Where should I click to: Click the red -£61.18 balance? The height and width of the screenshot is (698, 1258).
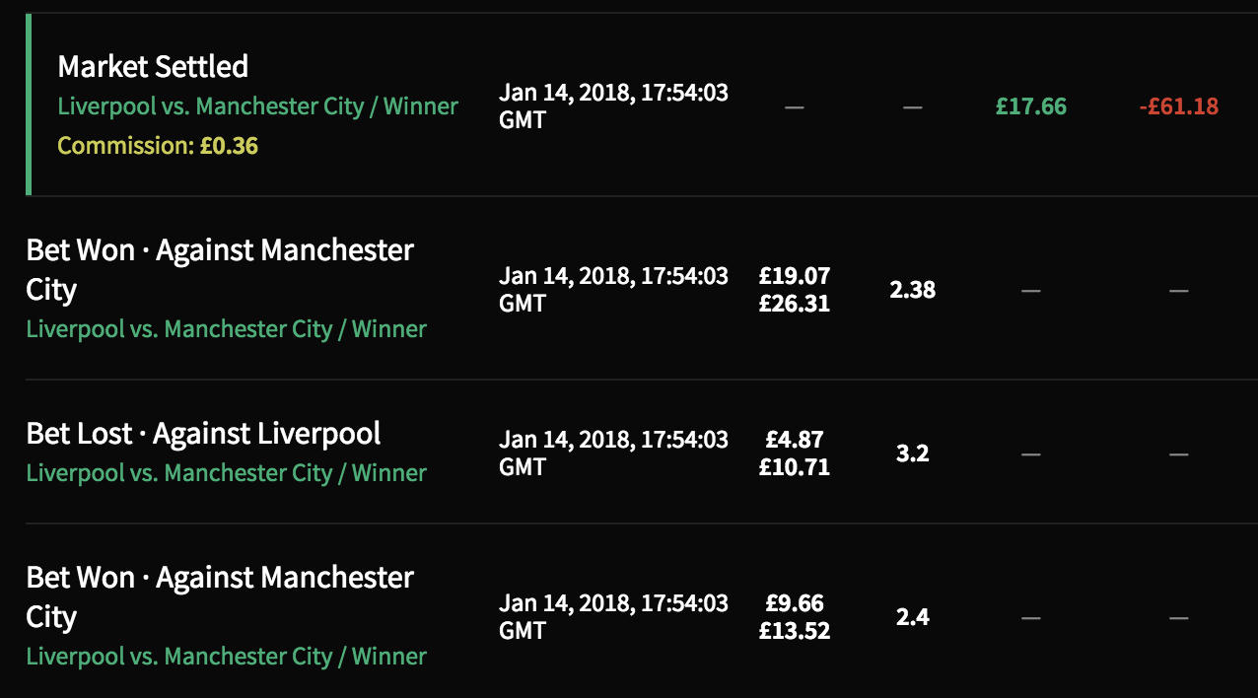click(x=1178, y=106)
